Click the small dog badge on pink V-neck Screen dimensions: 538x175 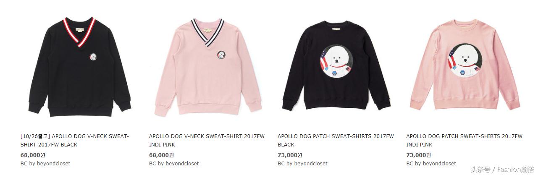[x=220, y=56]
